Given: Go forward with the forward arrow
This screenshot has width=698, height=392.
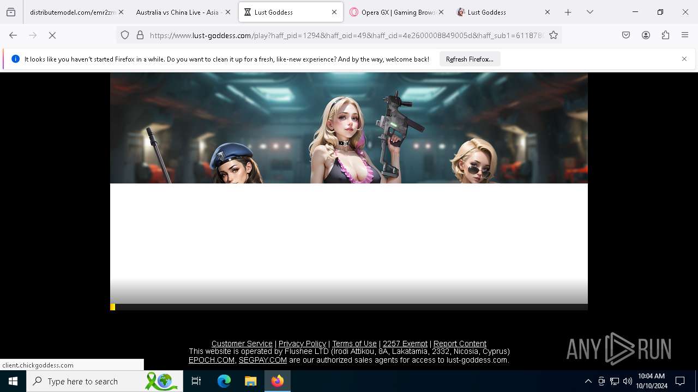Looking at the screenshot, I should tap(33, 35).
